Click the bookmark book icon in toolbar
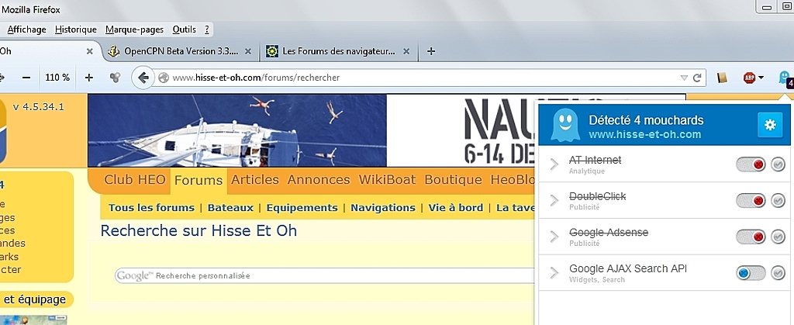This screenshot has width=794, height=325. click(x=722, y=78)
